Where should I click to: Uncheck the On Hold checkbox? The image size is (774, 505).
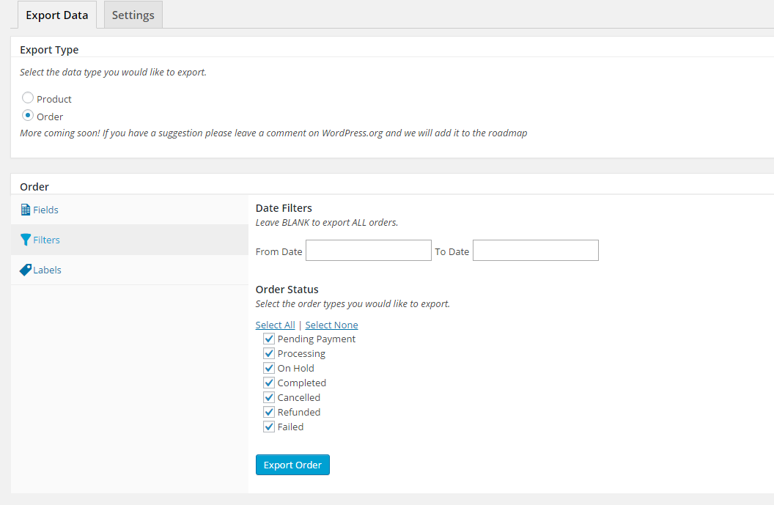point(269,368)
